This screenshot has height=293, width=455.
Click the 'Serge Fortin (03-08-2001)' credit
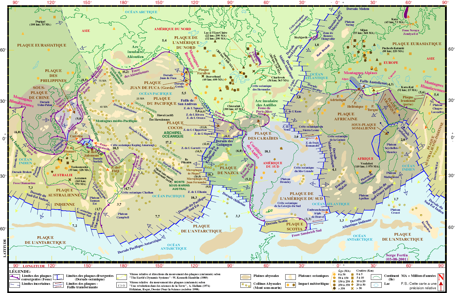pyautogui.click(x=397, y=257)
